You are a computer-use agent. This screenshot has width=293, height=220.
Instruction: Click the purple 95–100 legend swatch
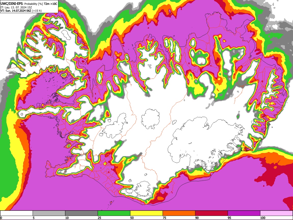244,213
